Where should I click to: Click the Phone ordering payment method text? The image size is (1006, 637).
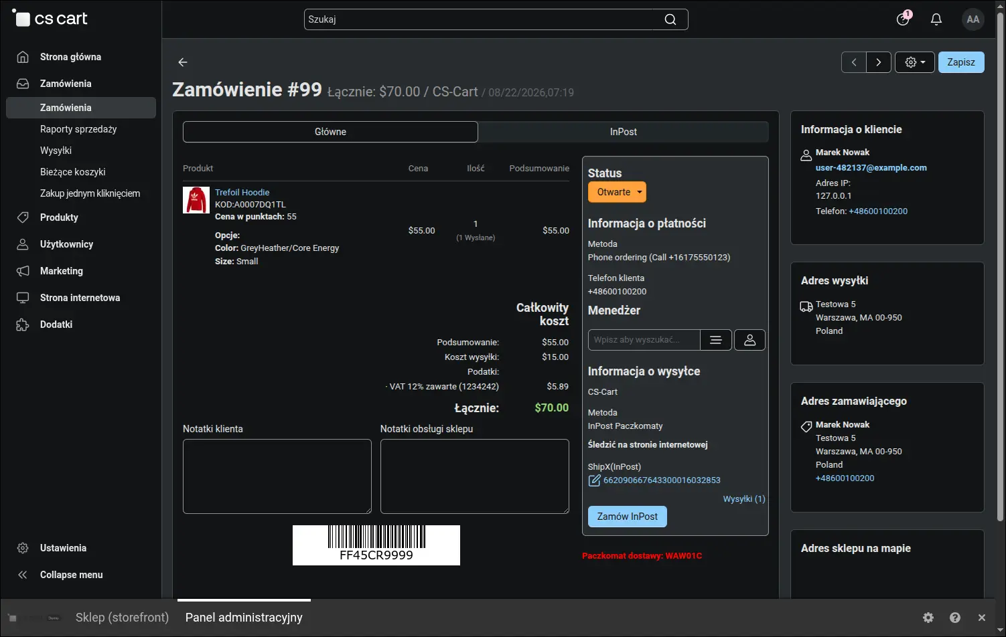tap(659, 258)
